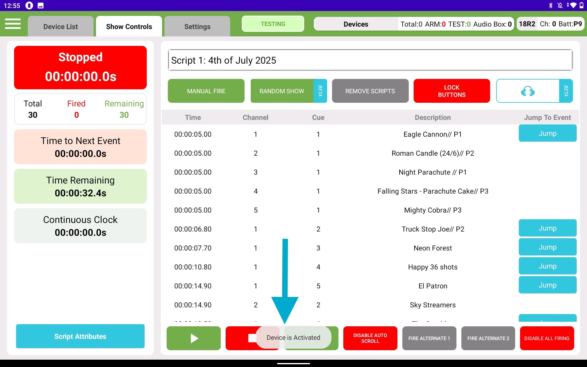Tap the image notification icon in status bar
The width and height of the screenshot is (587, 367).
[40, 6]
